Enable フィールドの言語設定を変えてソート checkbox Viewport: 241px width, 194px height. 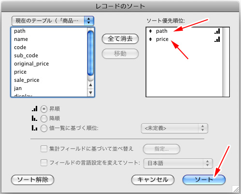tap(44, 163)
